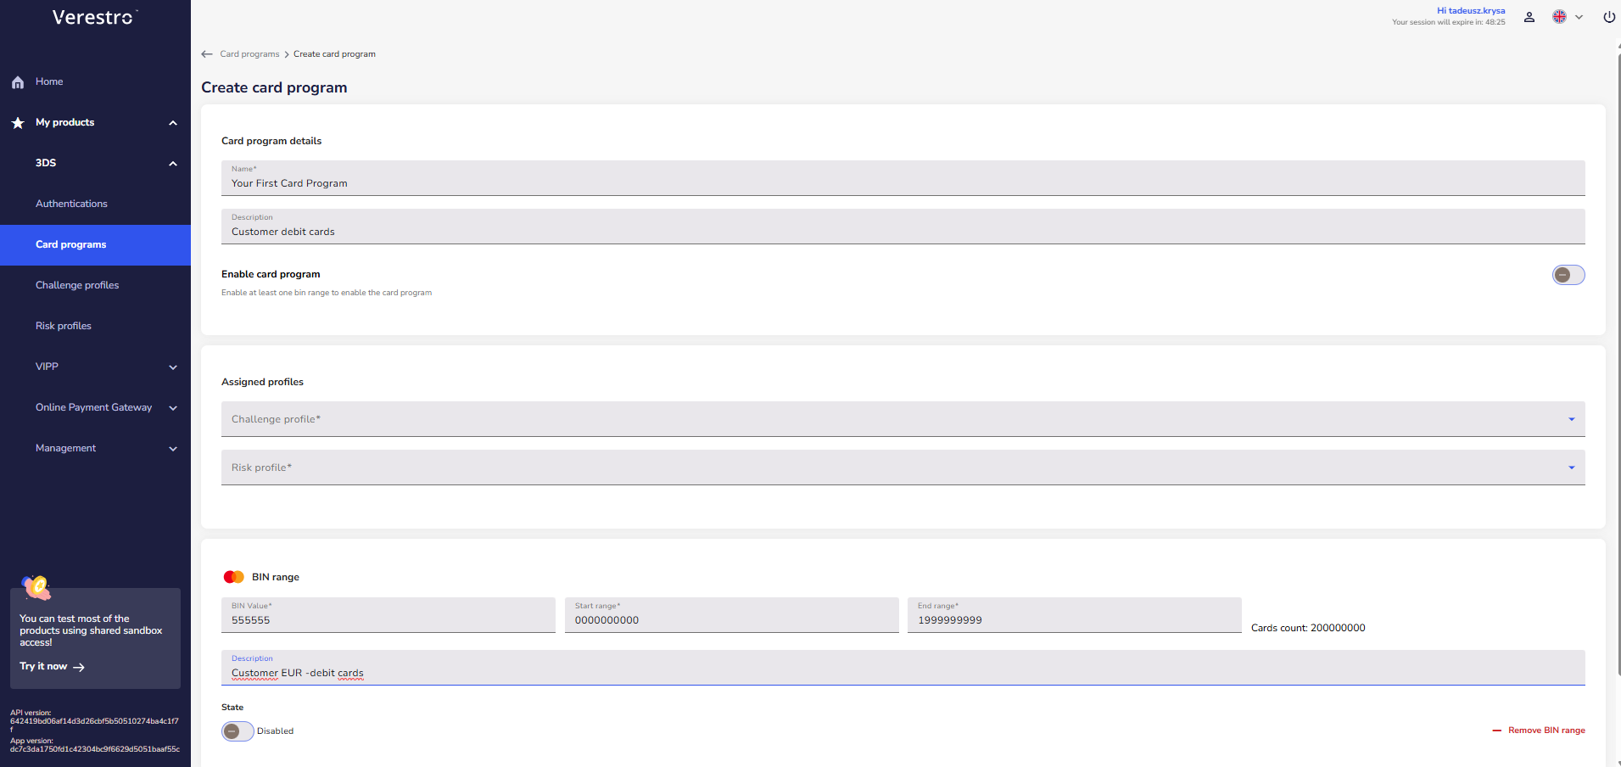Toggle Enable card program switch

click(1568, 275)
